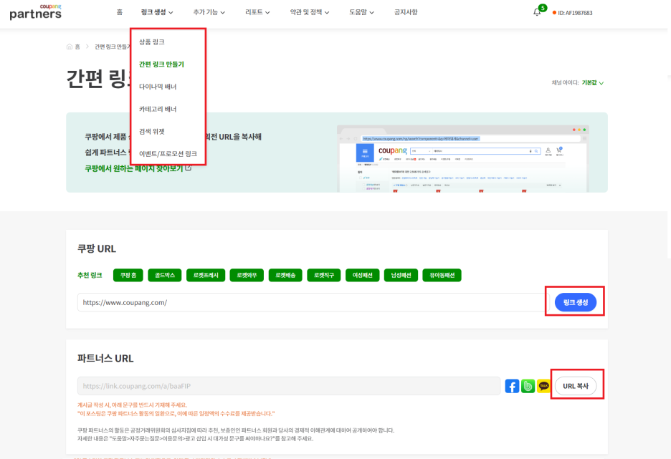
Task: Choose the 로켓프레시 recommended link
Action: pos(206,275)
